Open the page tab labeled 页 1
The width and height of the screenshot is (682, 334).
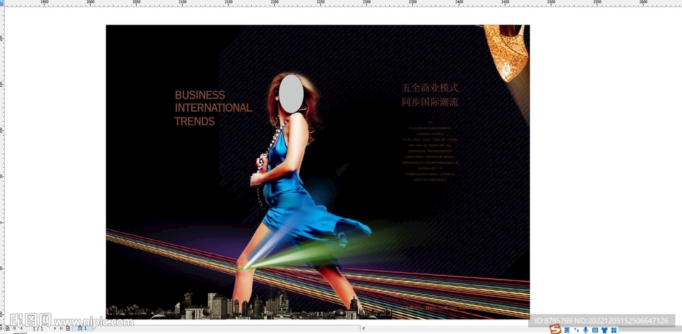(82, 329)
